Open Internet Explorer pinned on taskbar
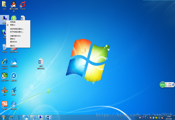The width and height of the screenshot is (175, 120). [11, 118]
